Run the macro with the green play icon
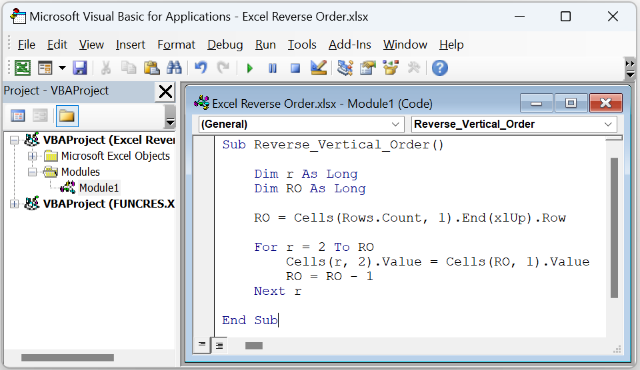Image resolution: width=640 pixels, height=370 pixels. click(x=250, y=68)
